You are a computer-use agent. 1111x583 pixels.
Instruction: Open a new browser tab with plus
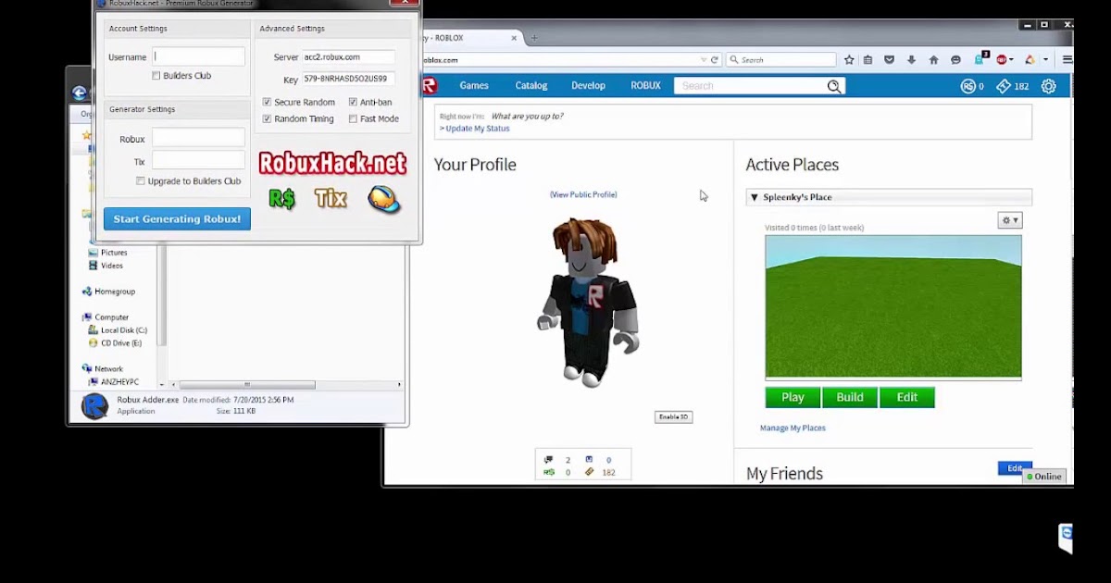(533, 38)
